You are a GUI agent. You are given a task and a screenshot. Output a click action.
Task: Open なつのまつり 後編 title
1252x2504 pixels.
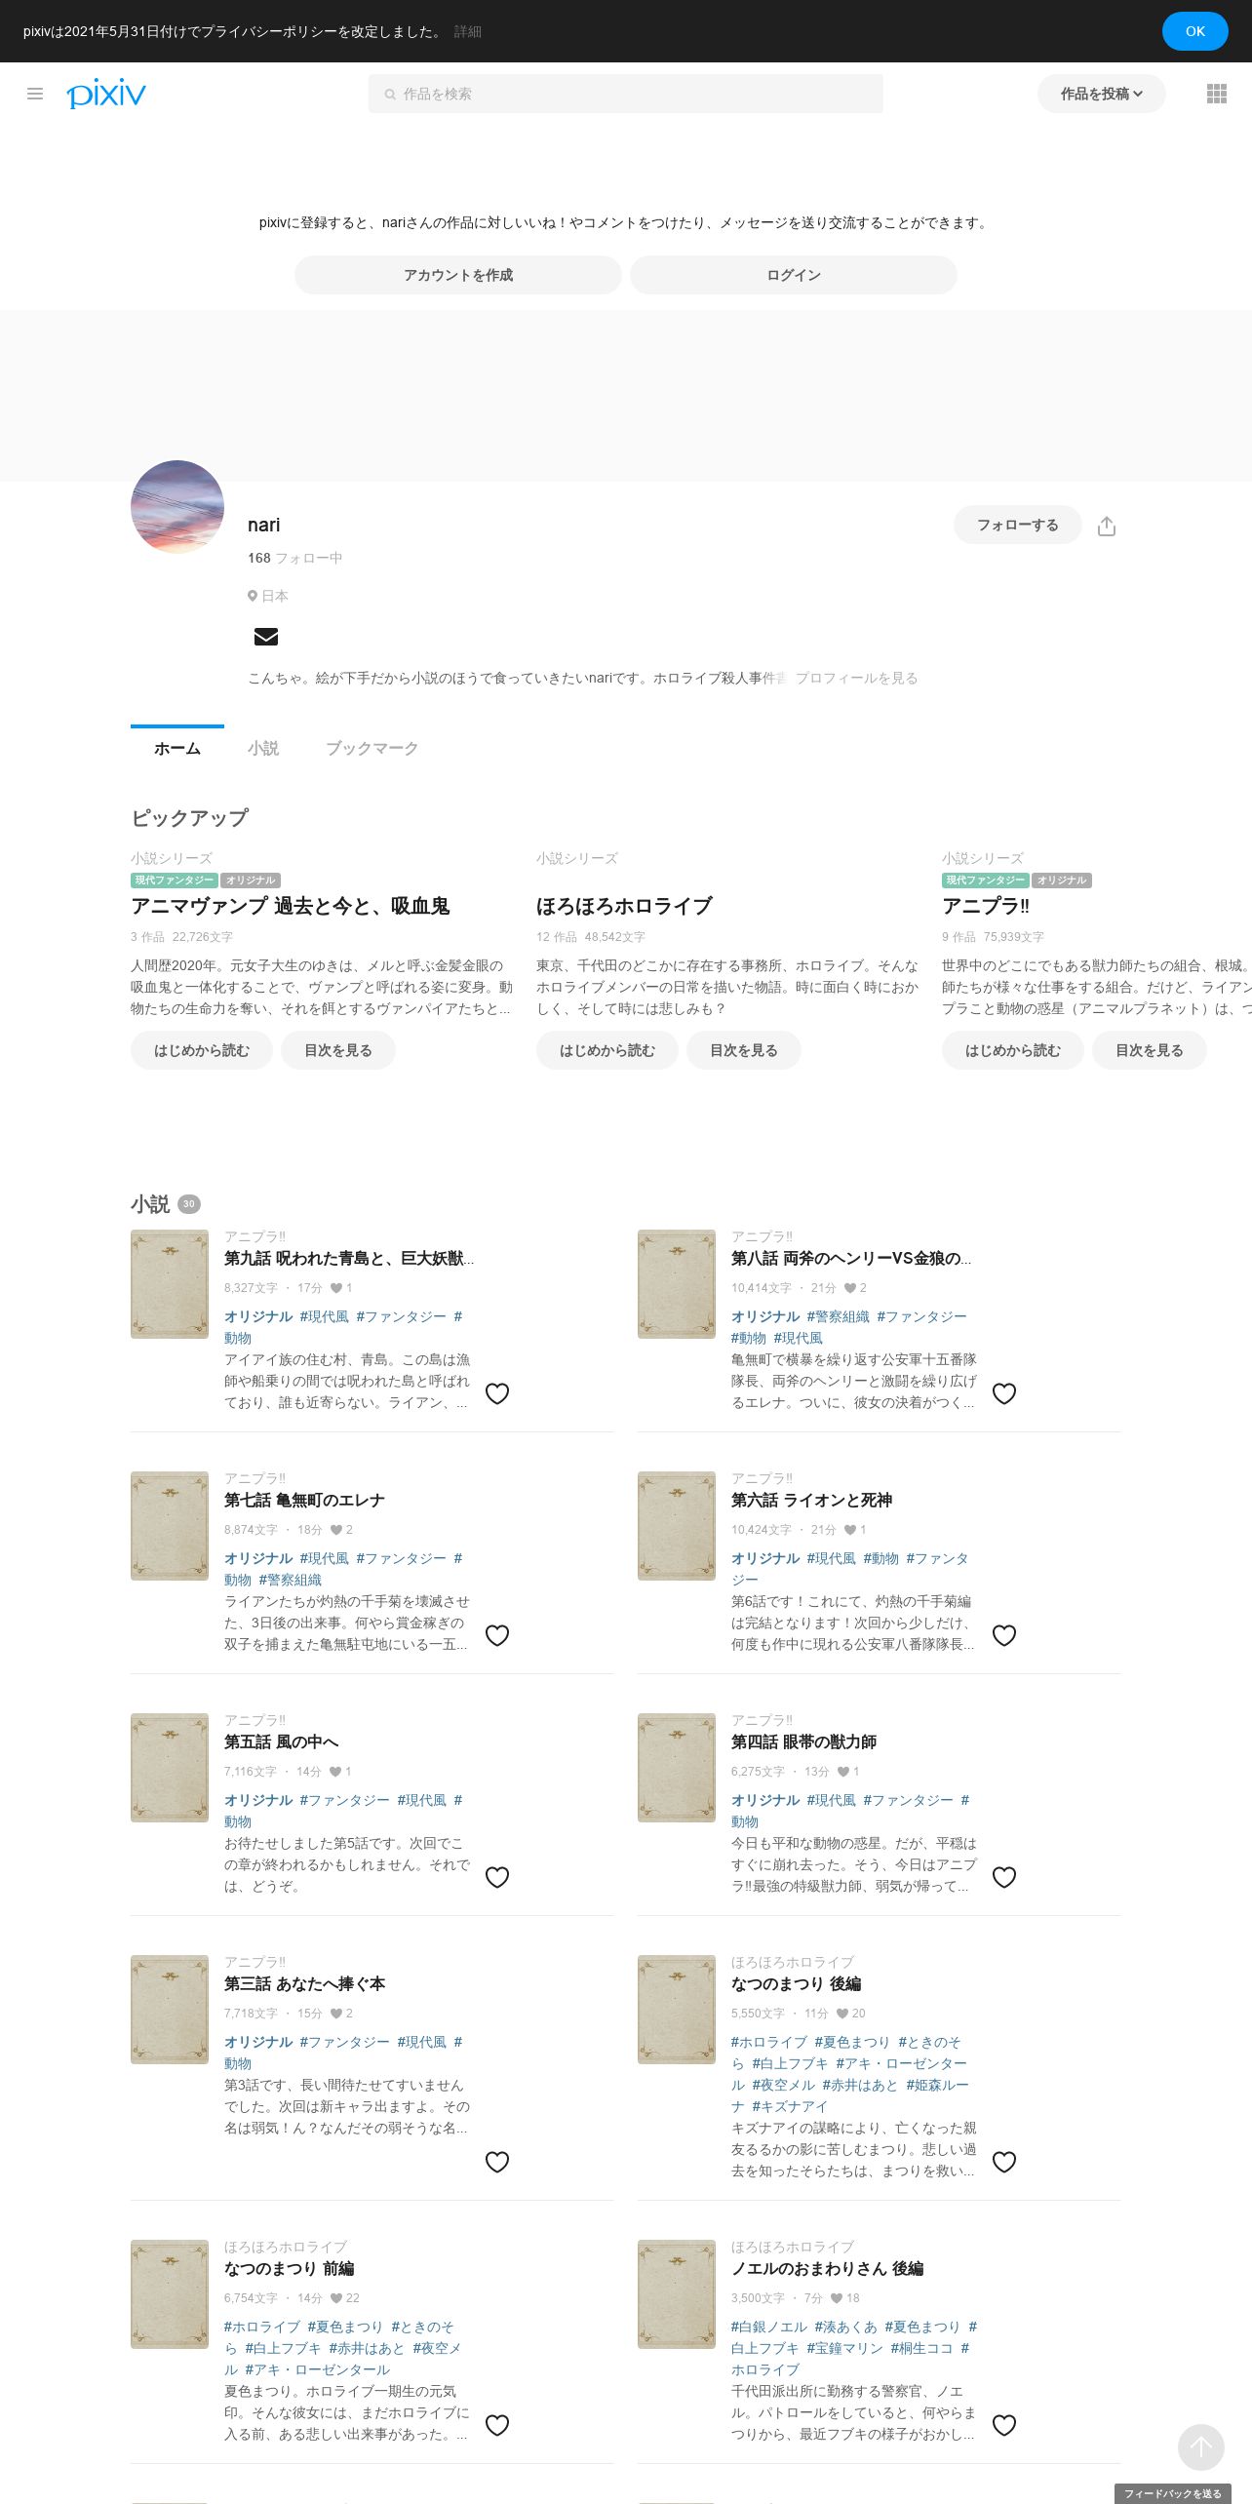tap(797, 1984)
